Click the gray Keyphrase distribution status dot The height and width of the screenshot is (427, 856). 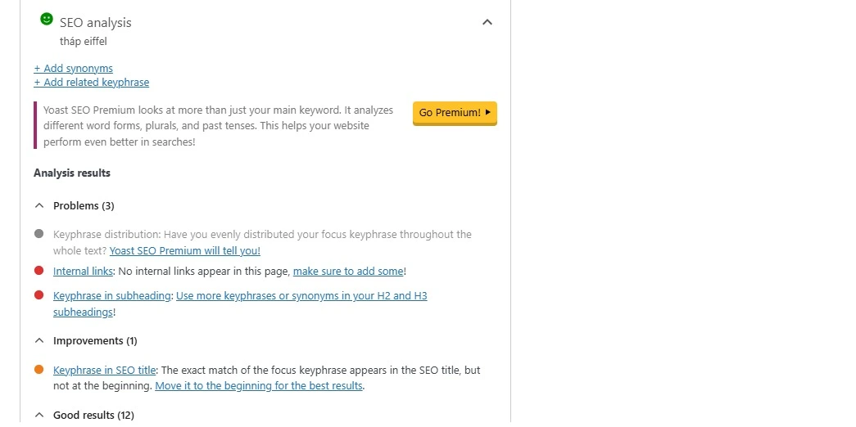(38, 234)
